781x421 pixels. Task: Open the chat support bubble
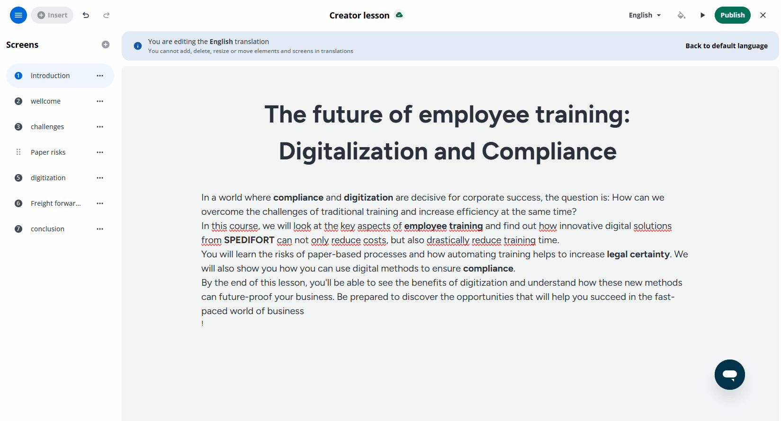[730, 375]
